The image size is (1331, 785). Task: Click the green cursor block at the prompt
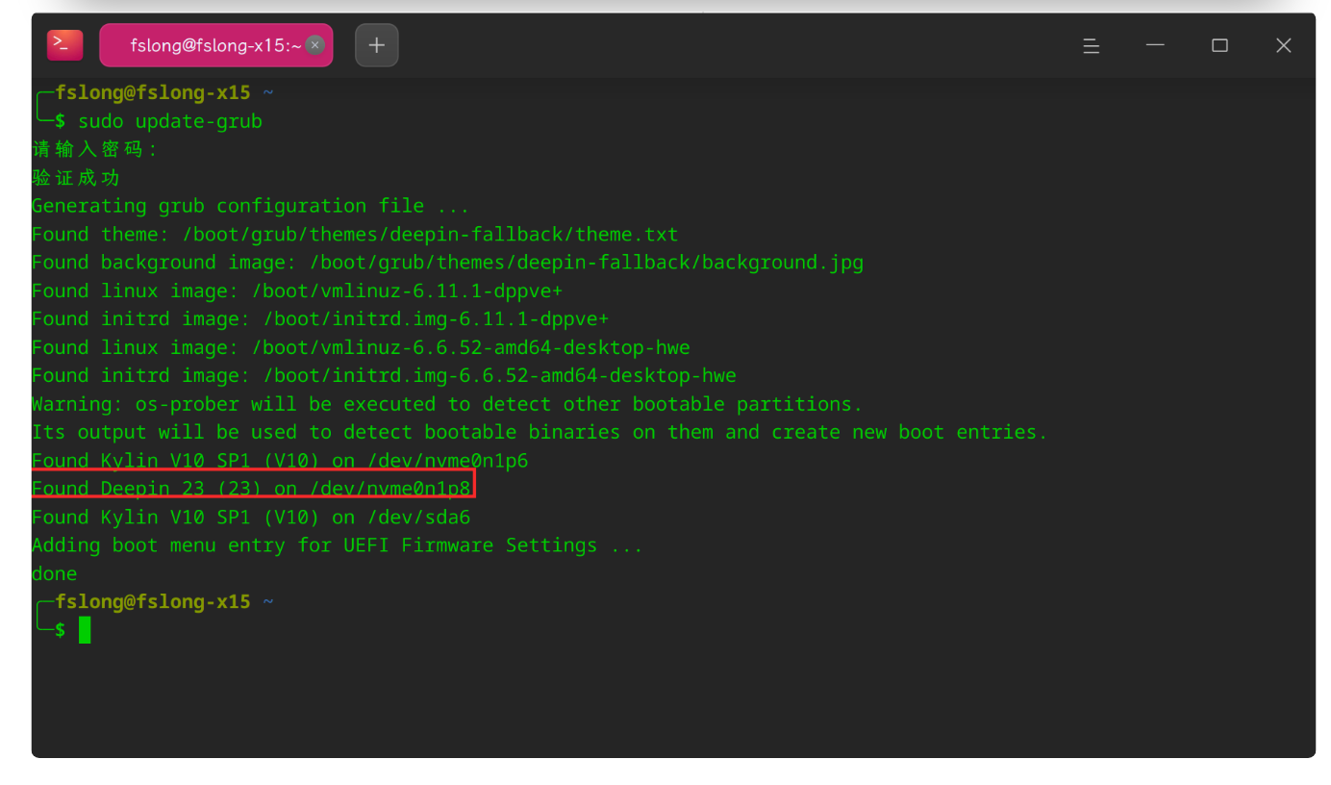(x=85, y=630)
